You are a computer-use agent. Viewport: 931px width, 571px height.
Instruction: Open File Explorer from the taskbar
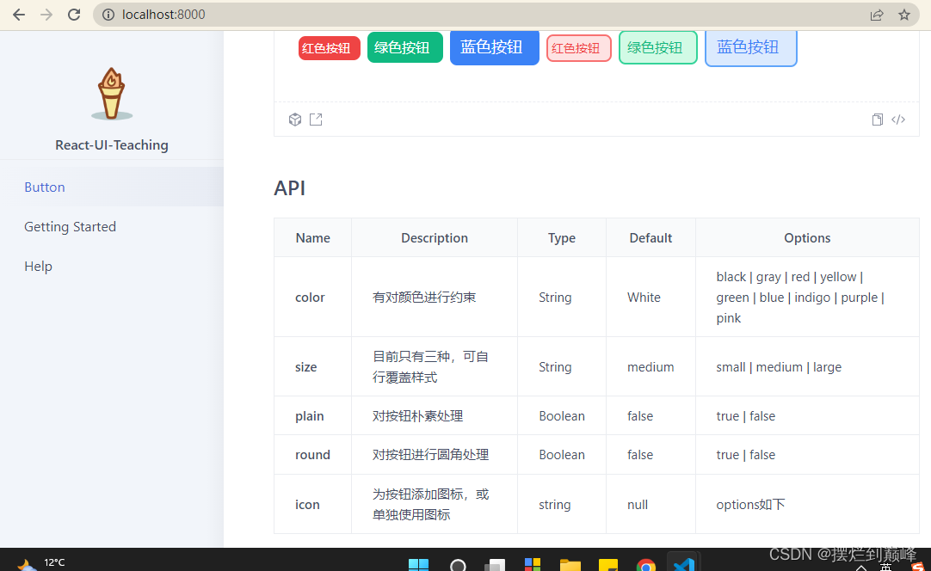[x=570, y=564]
